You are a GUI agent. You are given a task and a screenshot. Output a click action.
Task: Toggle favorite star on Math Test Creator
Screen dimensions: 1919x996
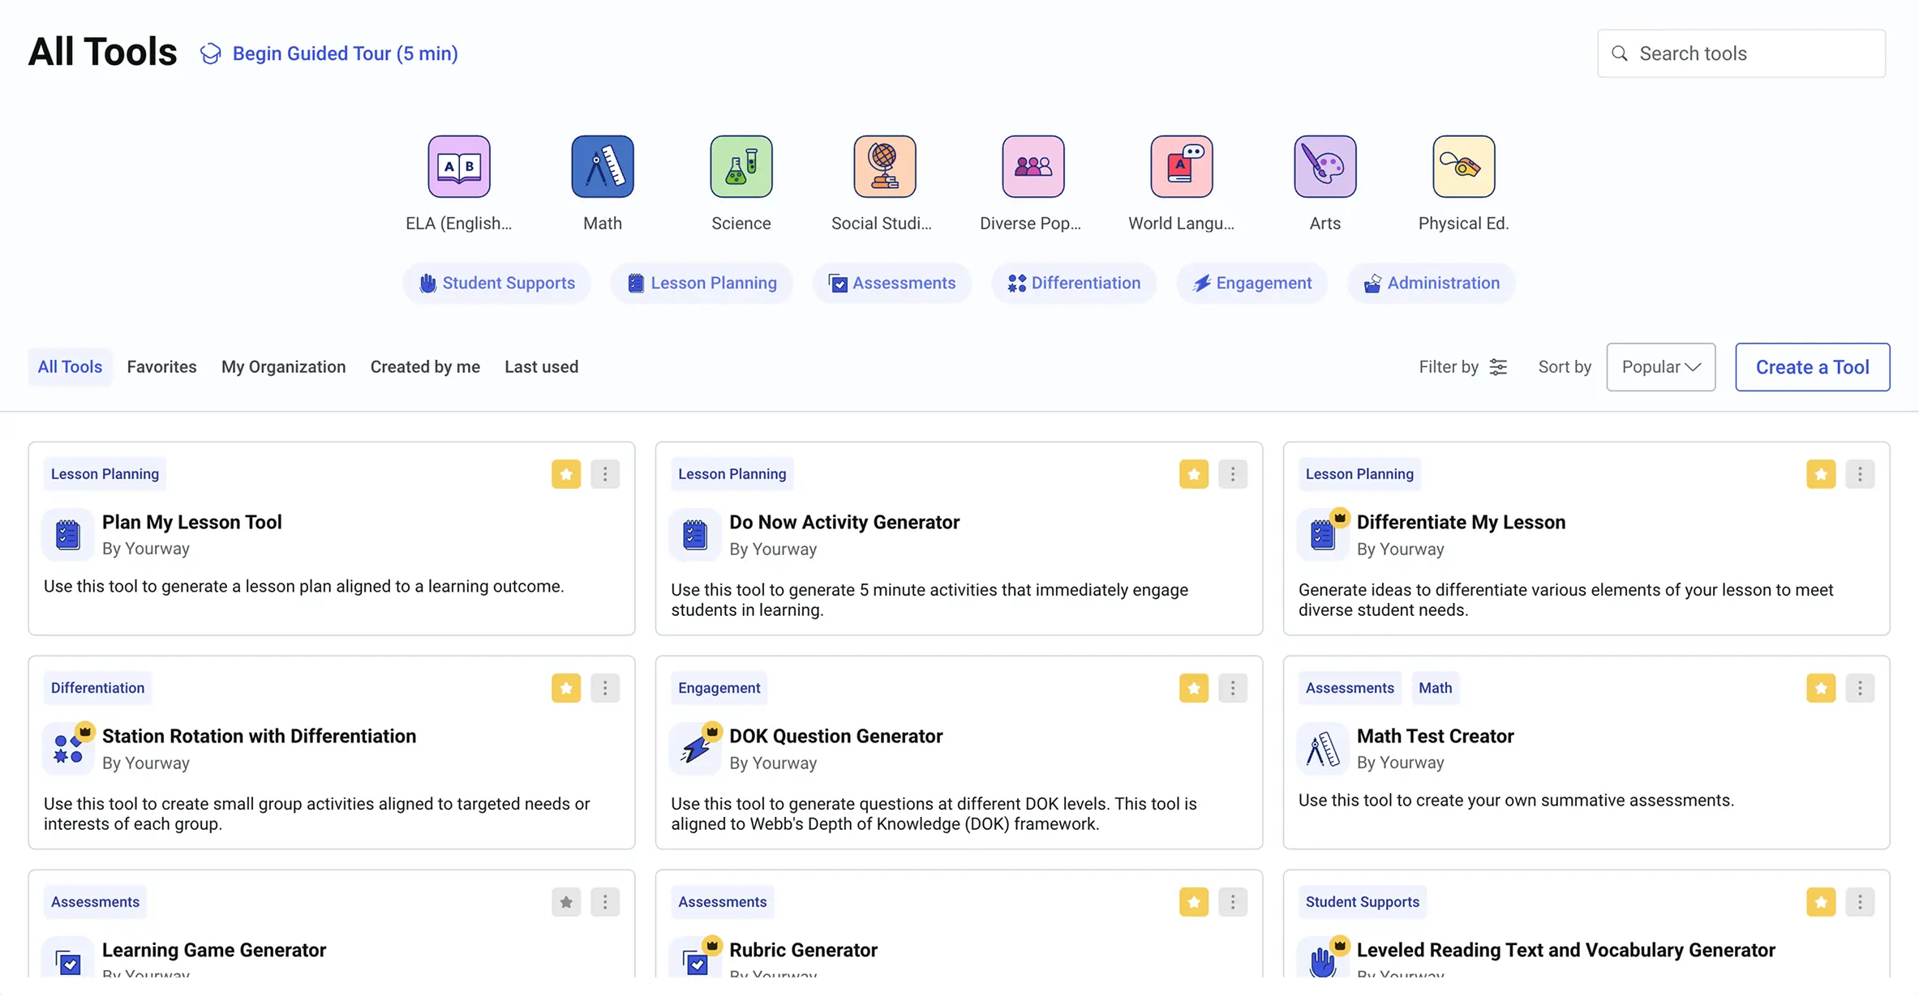tap(1820, 688)
